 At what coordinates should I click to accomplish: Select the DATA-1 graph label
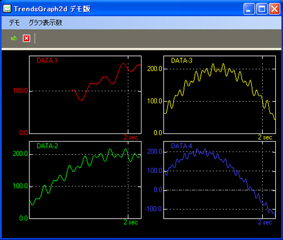47,61
